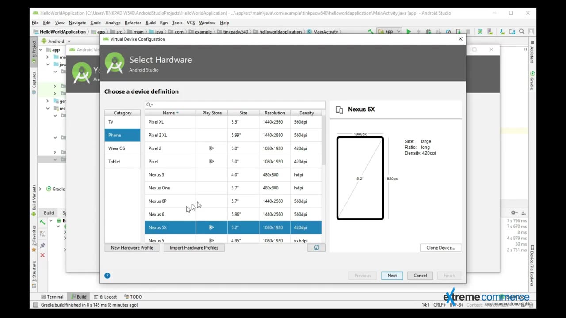Click Play Store icon in Nexus 5X row

click(x=211, y=227)
